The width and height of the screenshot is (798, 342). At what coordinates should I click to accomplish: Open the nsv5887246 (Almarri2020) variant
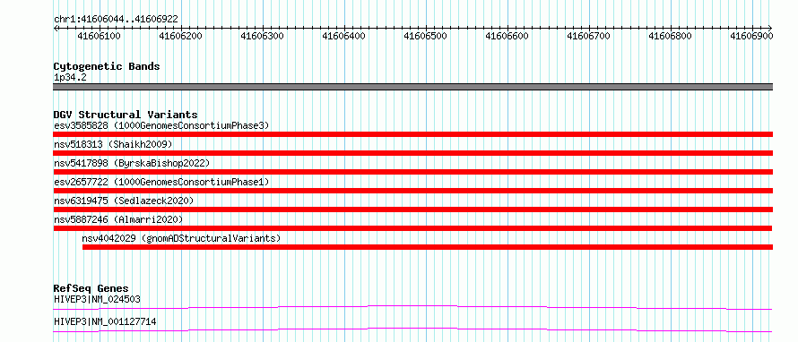click(x=412, y=228)
